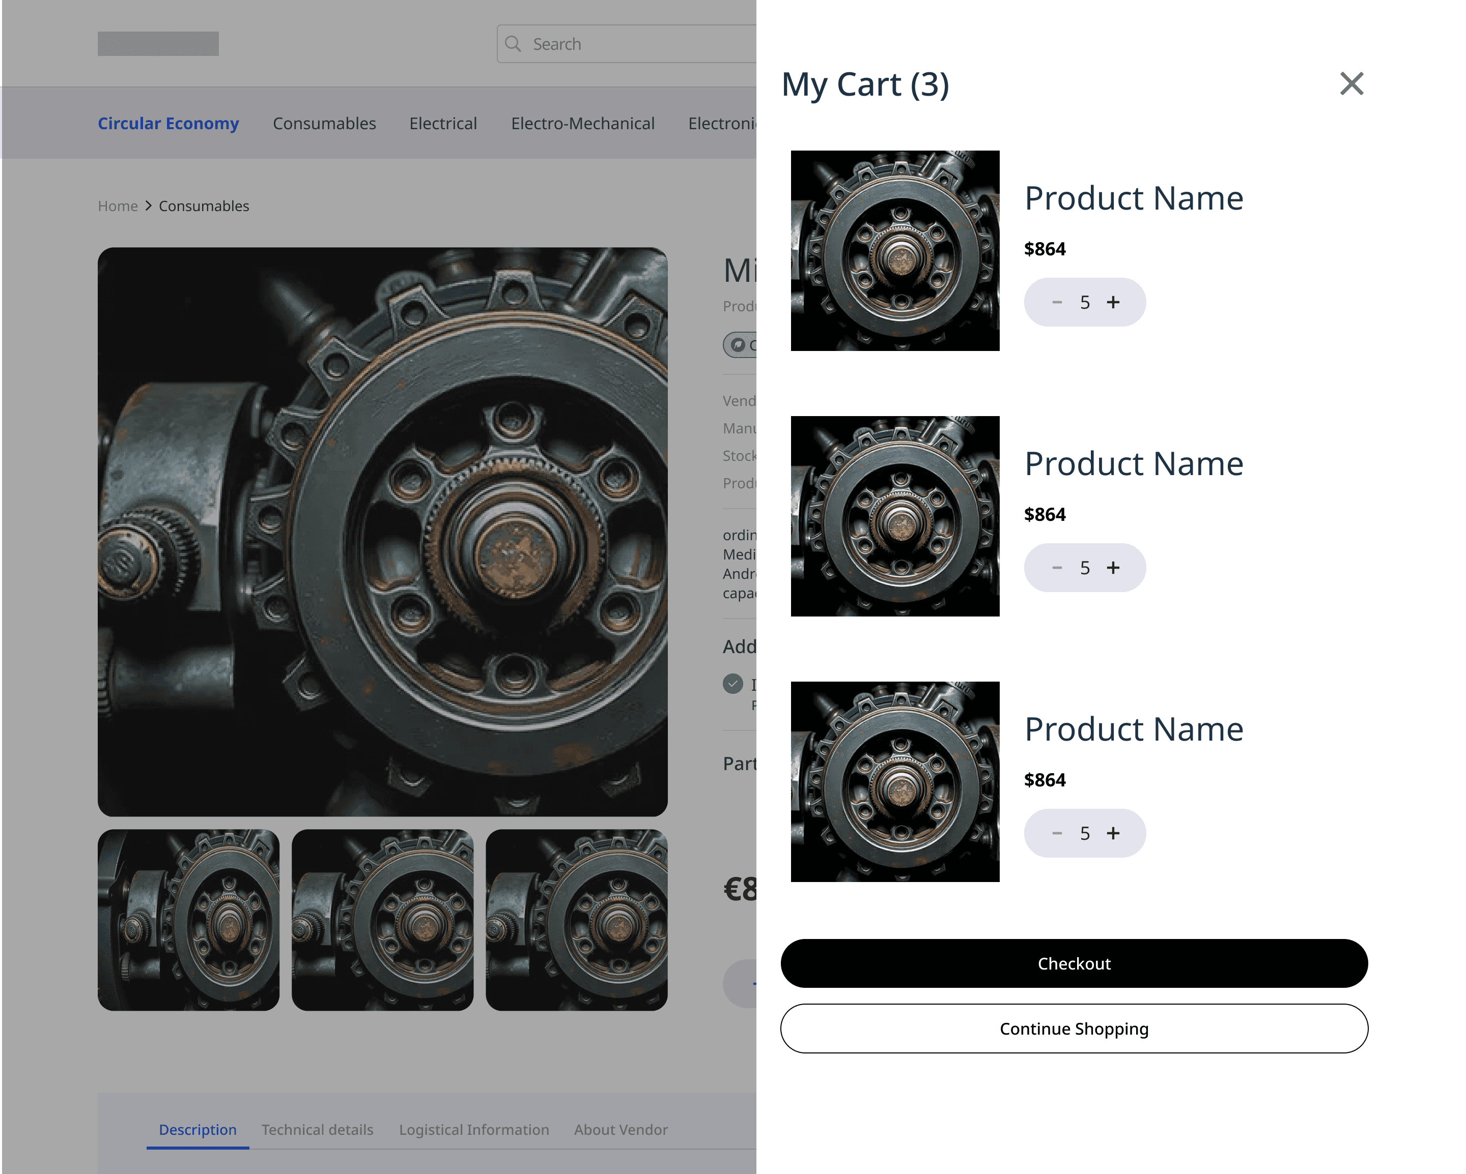
Task: Switch to About Vendor tab
Action: (x=621, y=1130)
